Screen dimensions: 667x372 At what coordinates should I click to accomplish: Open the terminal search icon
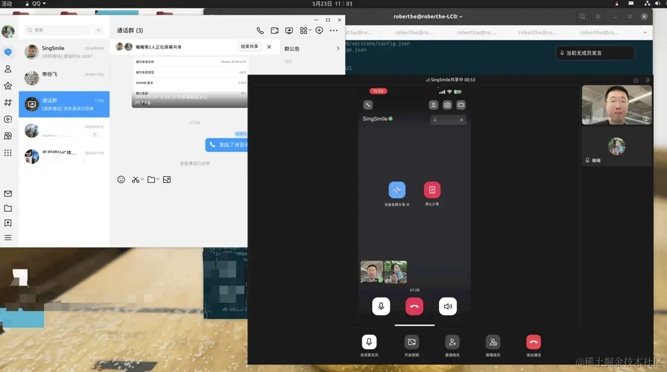[582, 17]
